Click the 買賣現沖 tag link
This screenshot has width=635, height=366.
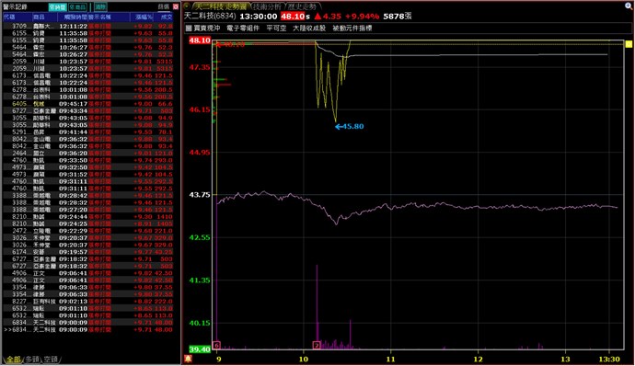[207, 28]
